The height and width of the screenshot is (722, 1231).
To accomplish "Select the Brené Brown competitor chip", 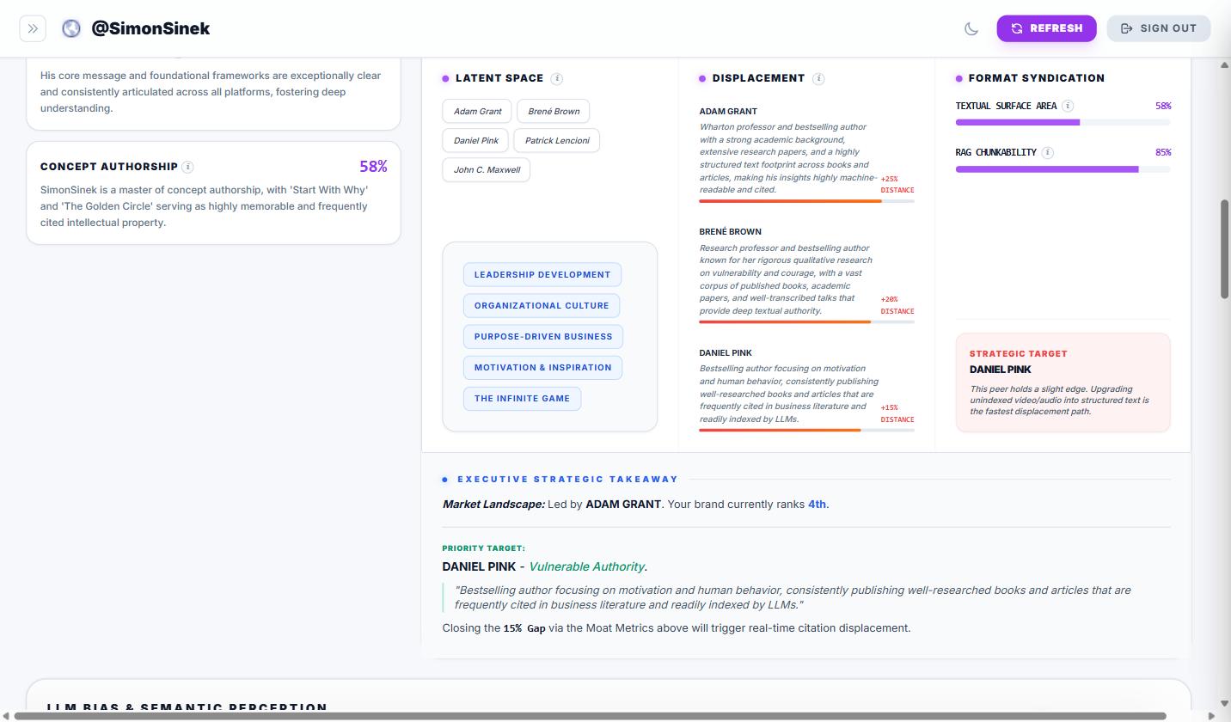I will click(x=554, y=111).
